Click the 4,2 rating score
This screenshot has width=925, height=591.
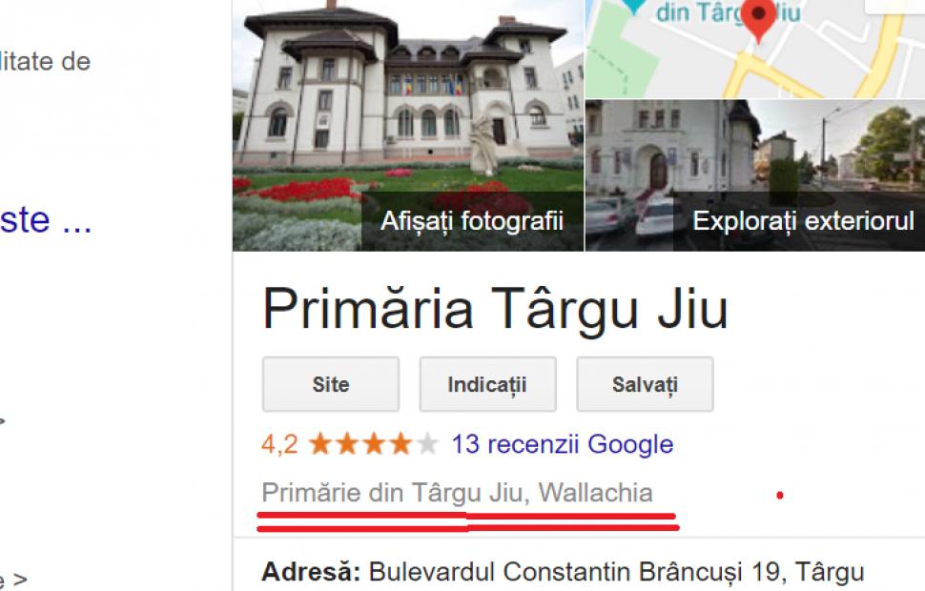tap(279, 444)
